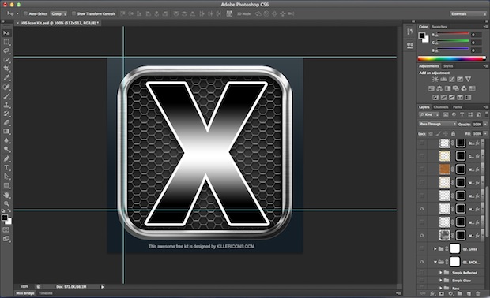Switch to the Swatches tab
This screenshot has height=298, width=490.
coord(439,27)
